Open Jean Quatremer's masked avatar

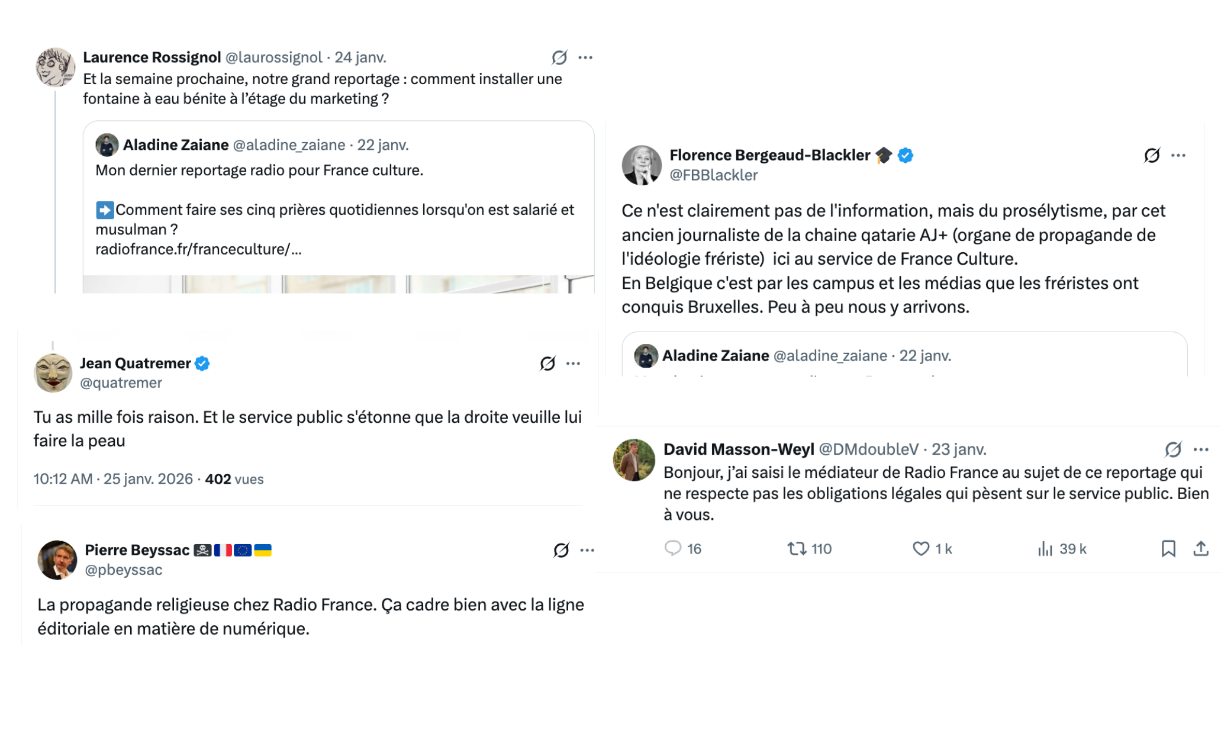click(x=53, y=373)
